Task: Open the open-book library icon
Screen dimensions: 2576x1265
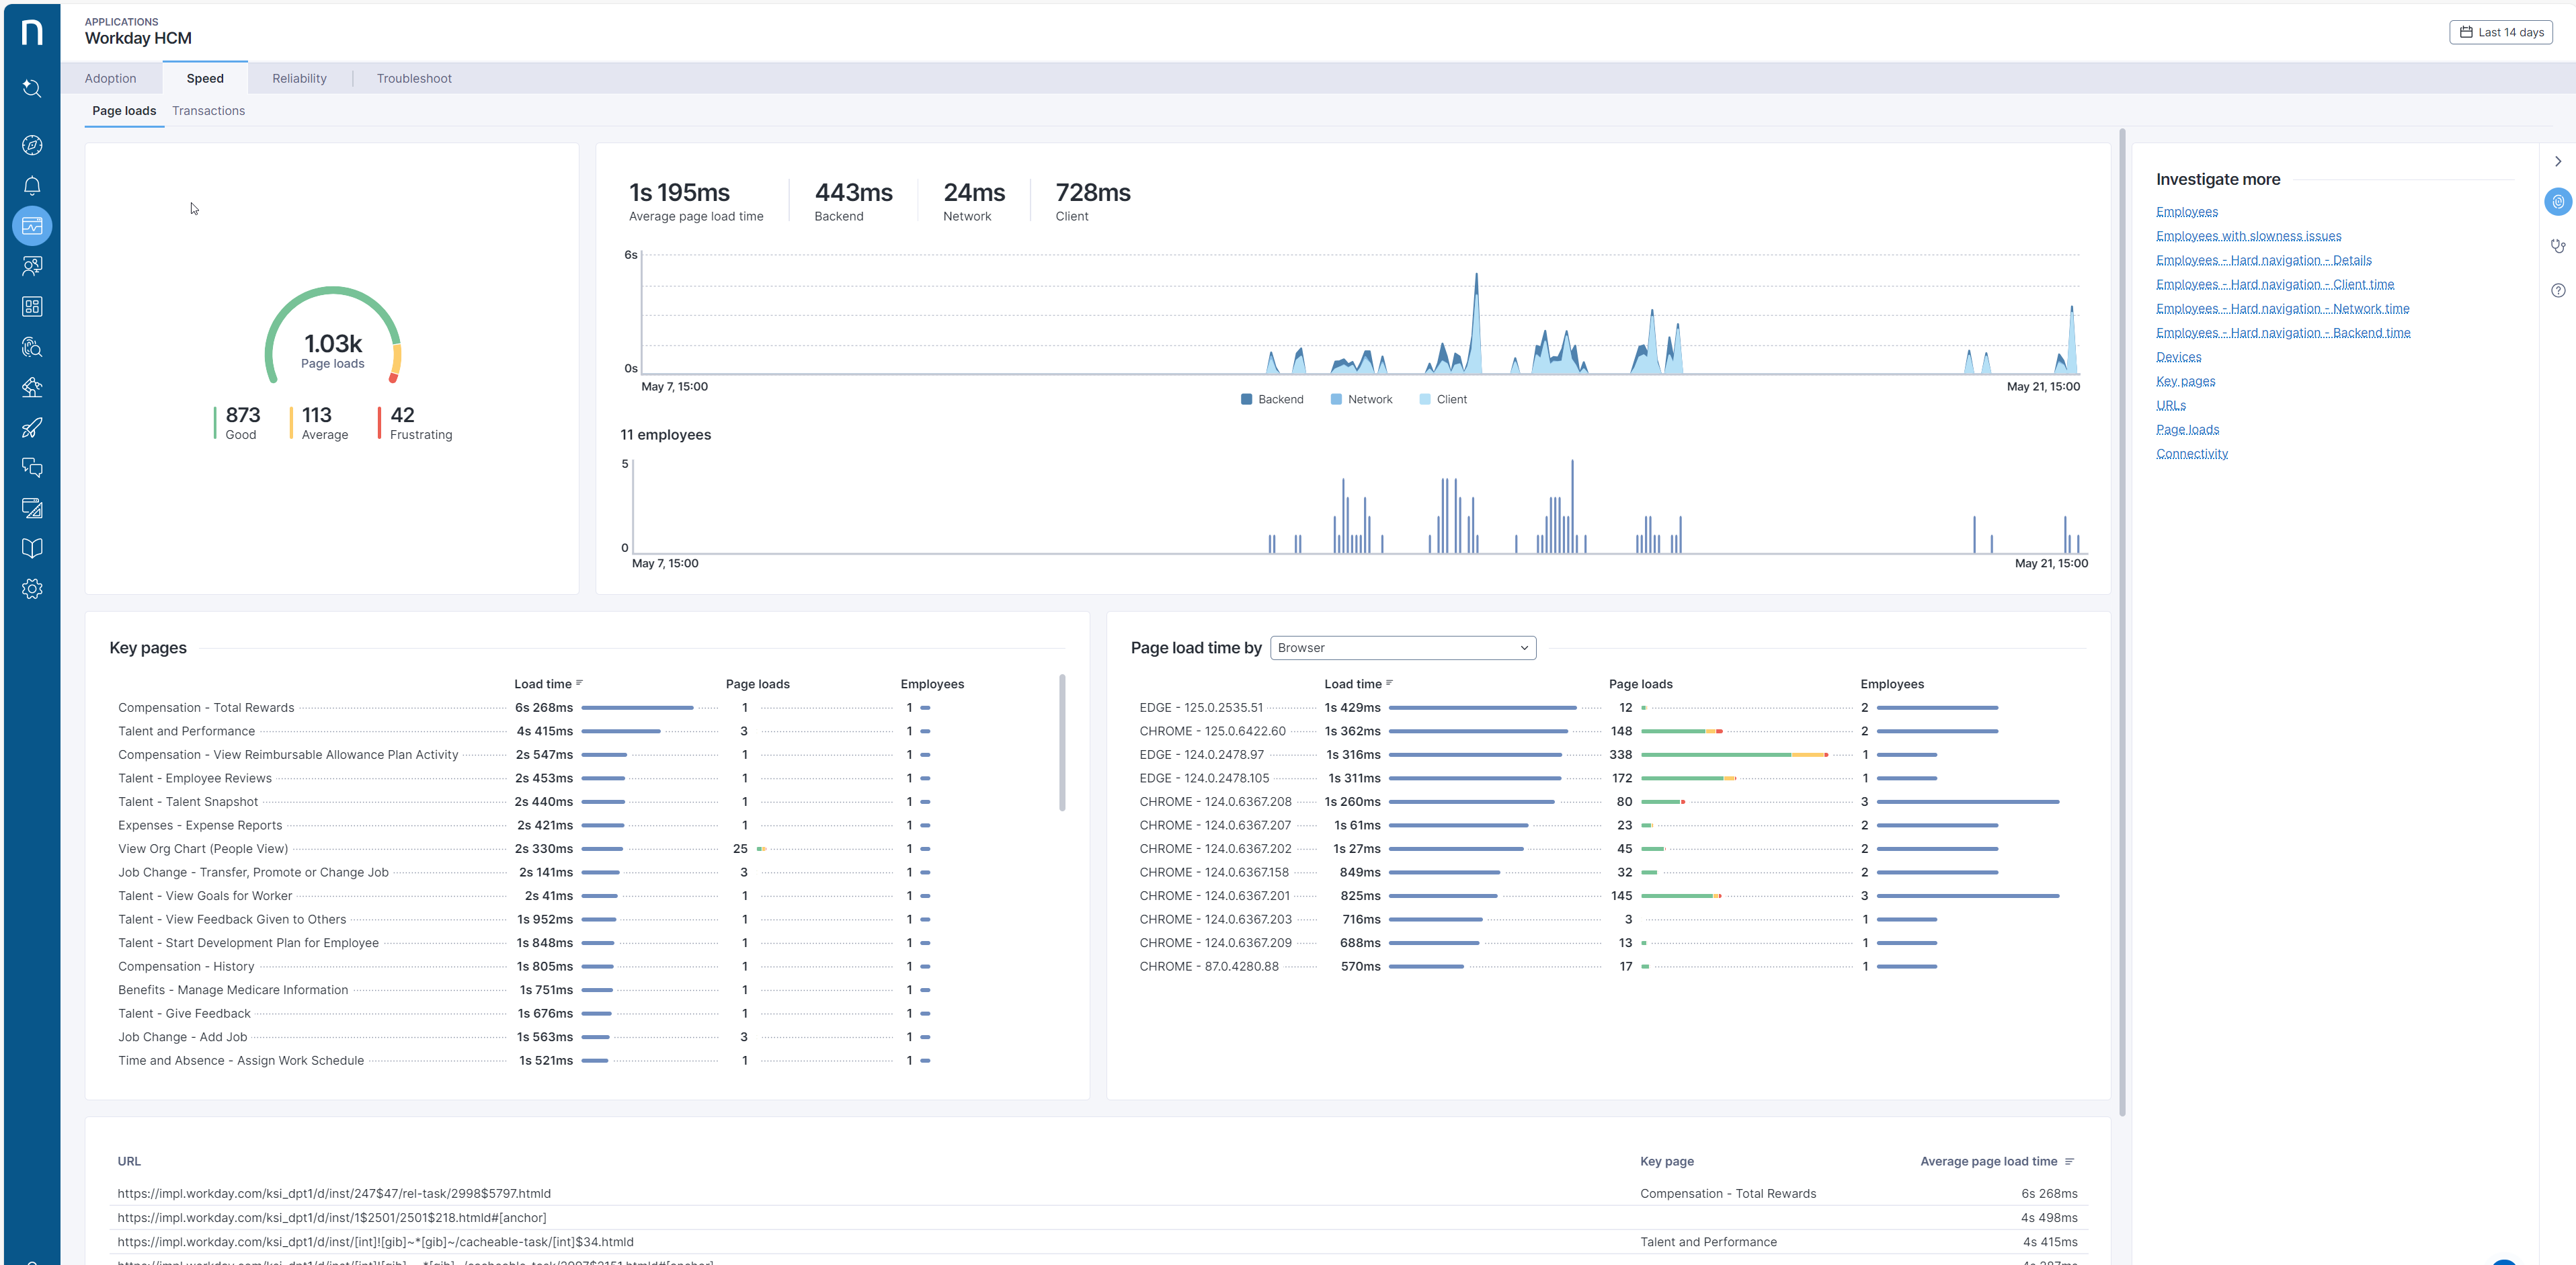Action: point(32,548)
